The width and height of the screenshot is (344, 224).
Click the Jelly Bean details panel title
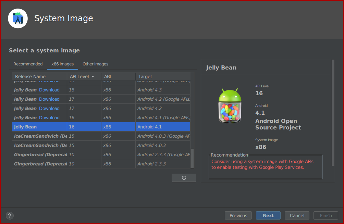coord(221,67)
